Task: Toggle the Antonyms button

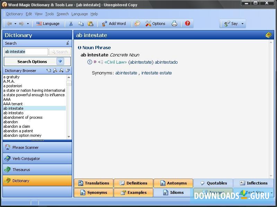Action: tap(173, 183)
